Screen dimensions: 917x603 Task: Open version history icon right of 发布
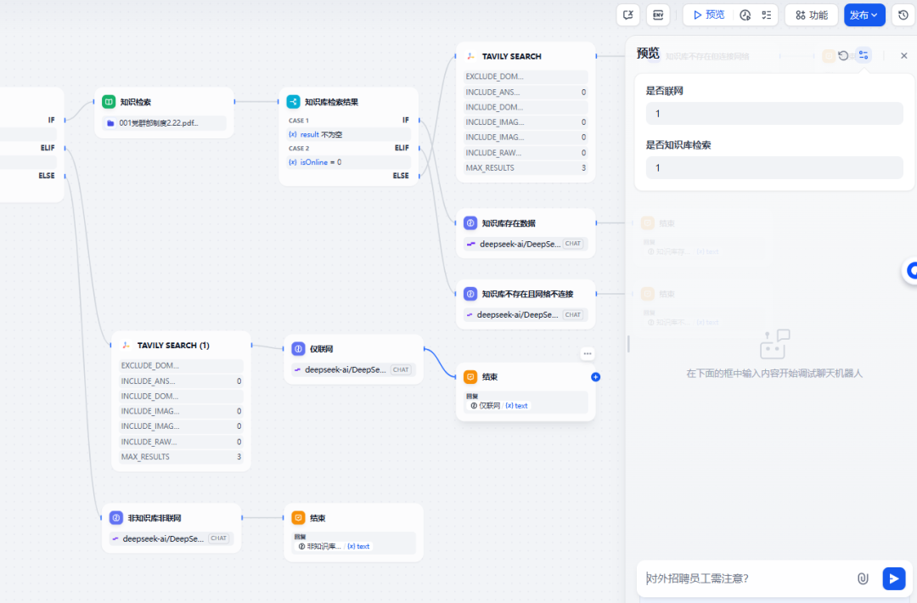click(x=903, y=14)
